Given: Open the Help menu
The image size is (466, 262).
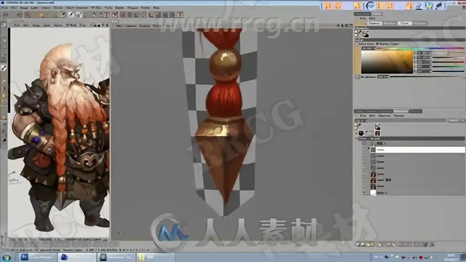Looking at the screenshot, I should 157,8.
